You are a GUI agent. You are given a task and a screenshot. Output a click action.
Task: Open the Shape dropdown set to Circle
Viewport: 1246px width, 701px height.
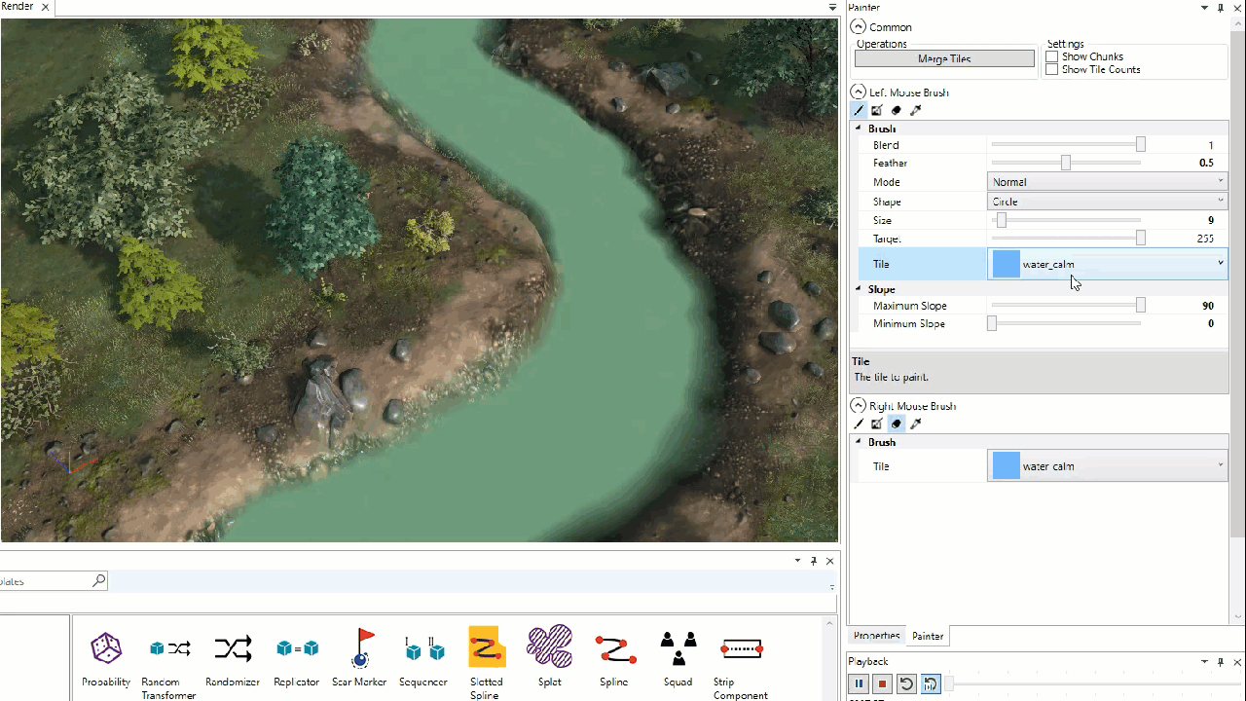coord(1108,202)
